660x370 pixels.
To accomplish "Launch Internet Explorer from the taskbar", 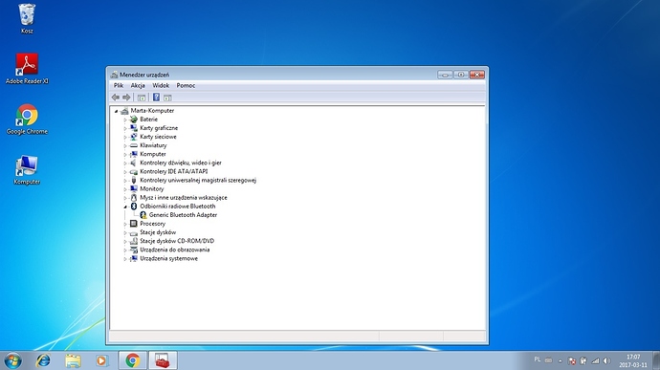I will tap(43, 360).
